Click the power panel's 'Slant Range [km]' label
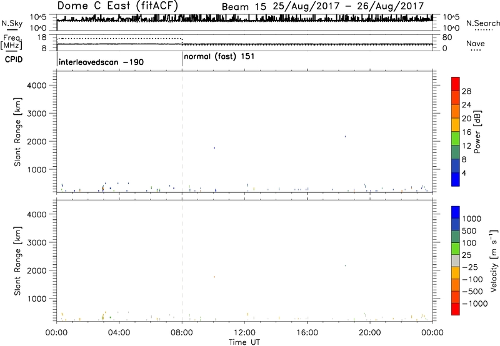This screenshot has width=500, height=346. coord(17,132)
